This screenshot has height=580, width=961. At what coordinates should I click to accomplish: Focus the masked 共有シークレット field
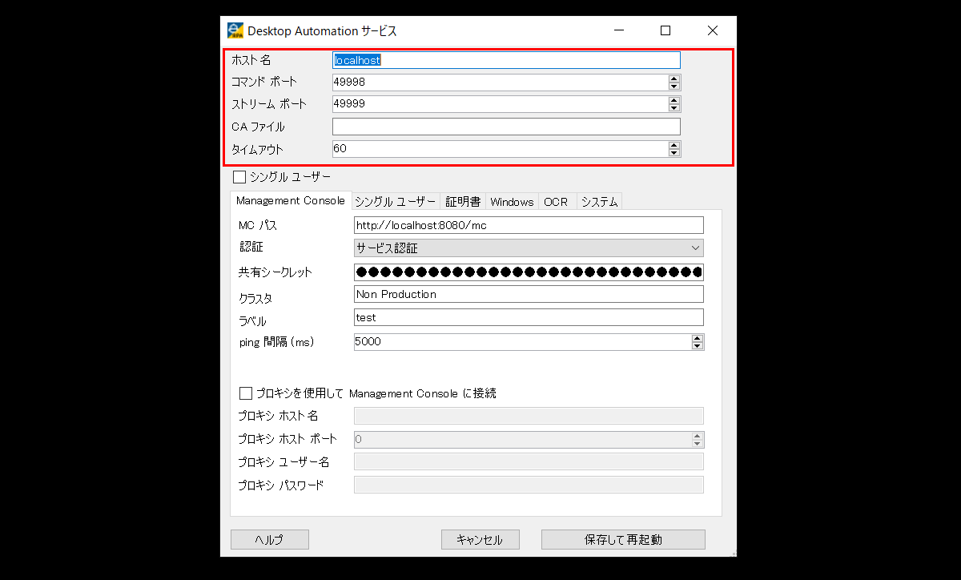[x=529, y=272]
